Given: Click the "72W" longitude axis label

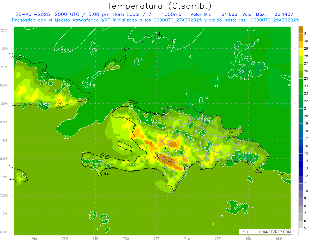Looking at the screenshot, I should 156,238.
